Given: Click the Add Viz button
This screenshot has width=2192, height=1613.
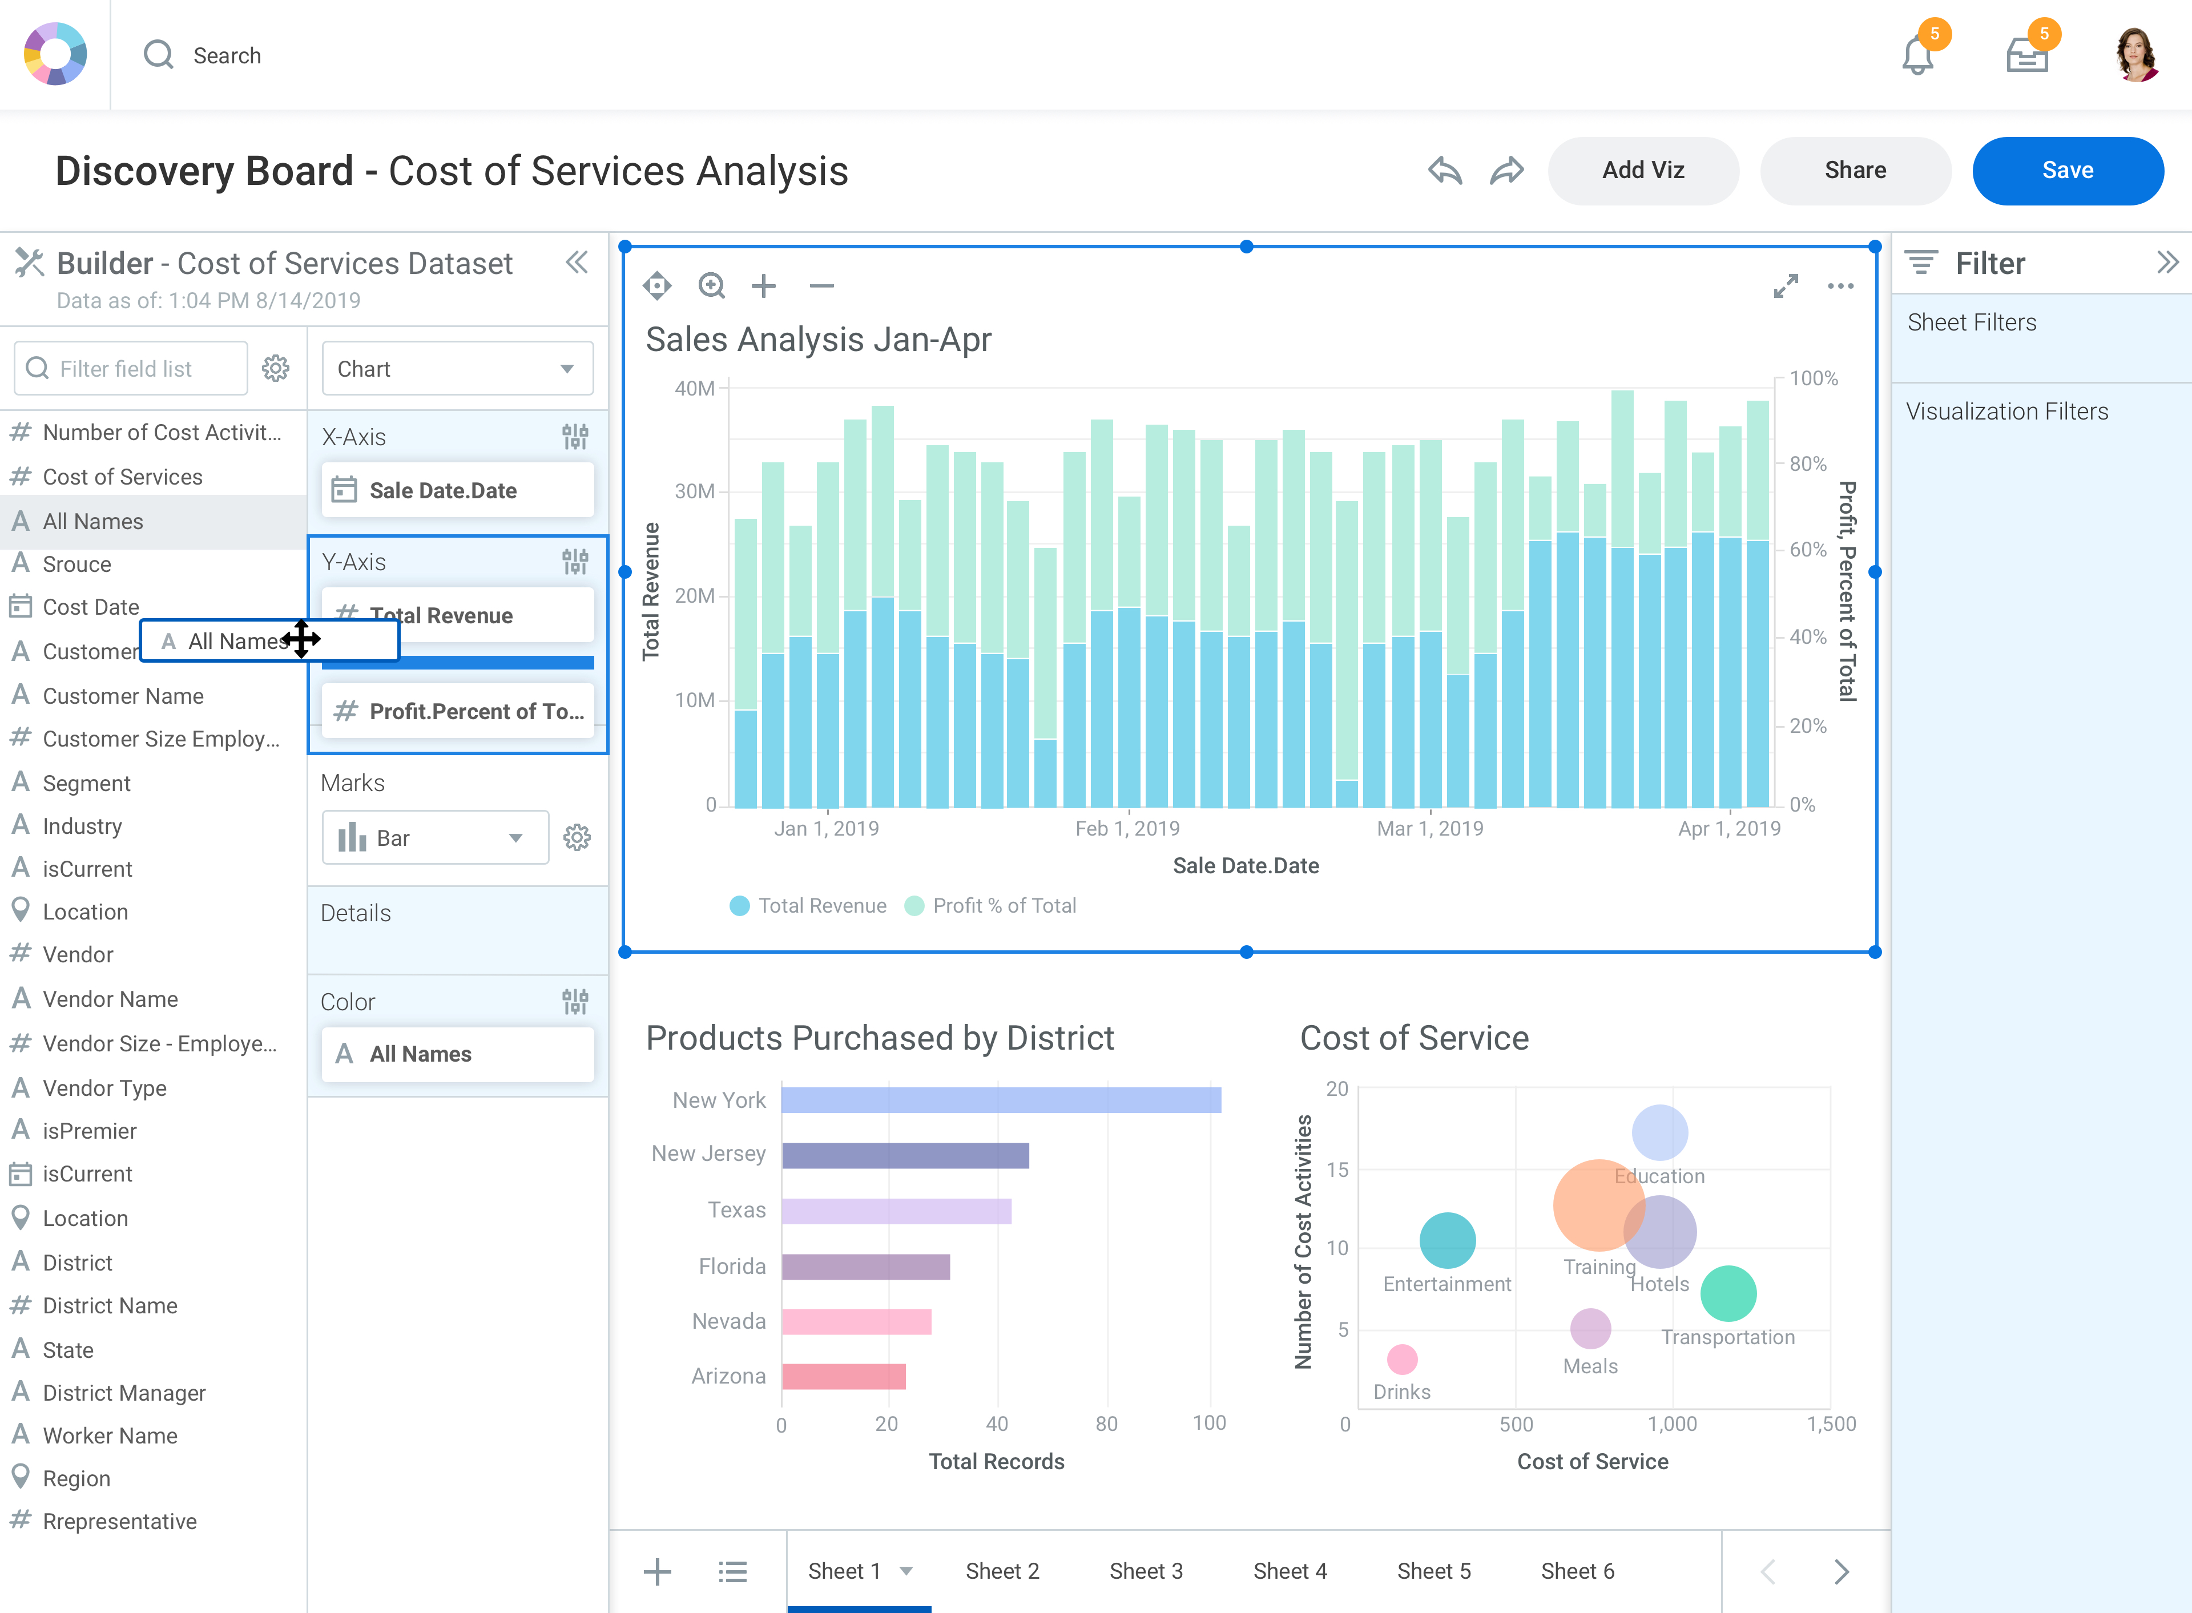Looking at the screenshot, I should point(1643,171).
